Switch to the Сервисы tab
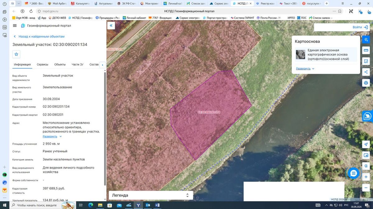This screenshot has height=209, width=373. click(43, 64)
